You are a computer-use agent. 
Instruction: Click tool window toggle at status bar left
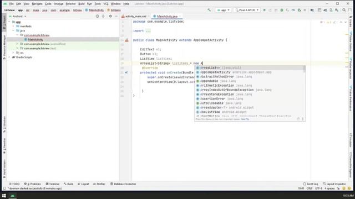point(4,188)
